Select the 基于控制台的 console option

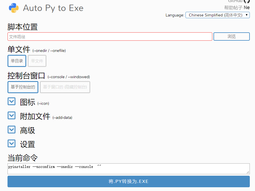coord(23,87)
